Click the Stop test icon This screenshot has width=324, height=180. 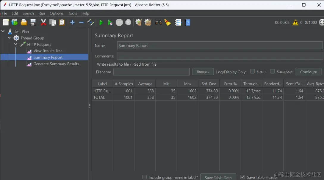coord(119,22)
